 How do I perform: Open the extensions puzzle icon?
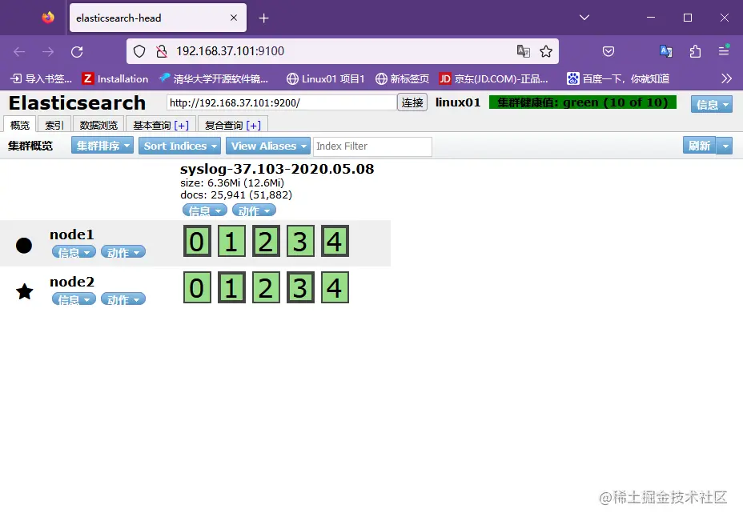point(695,51)
